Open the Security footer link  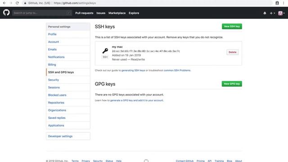[98, 161]
